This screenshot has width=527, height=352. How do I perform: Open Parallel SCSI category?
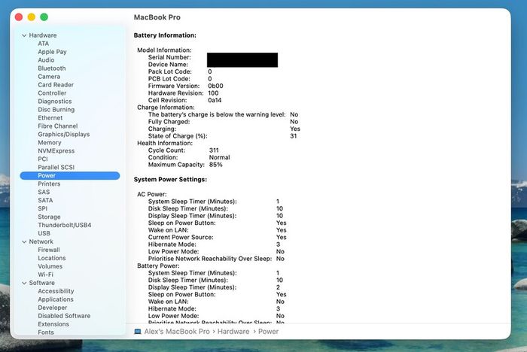pos(56,167)
